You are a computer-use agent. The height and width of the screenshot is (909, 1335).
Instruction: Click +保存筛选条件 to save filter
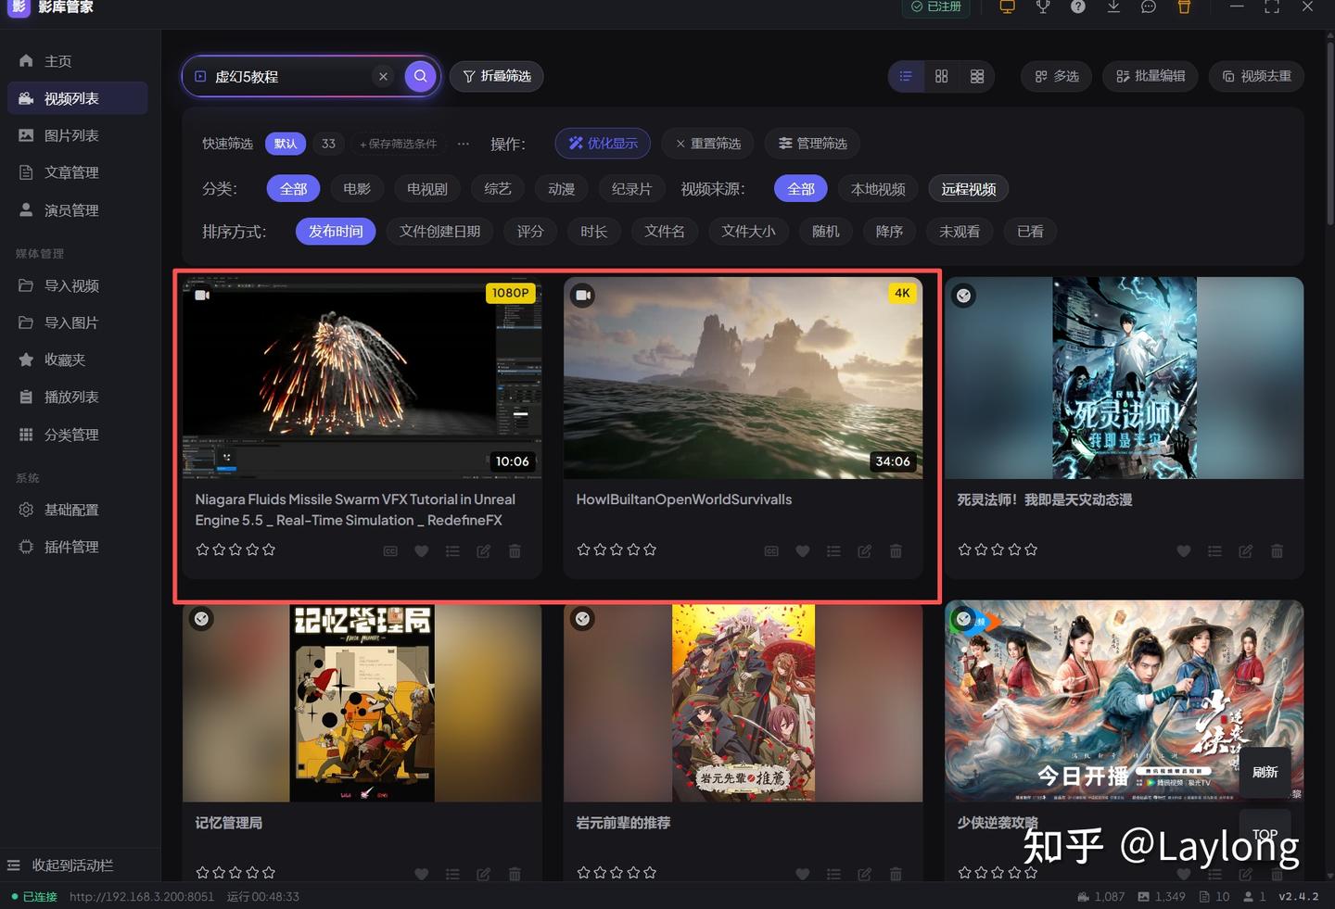(398, 144)
